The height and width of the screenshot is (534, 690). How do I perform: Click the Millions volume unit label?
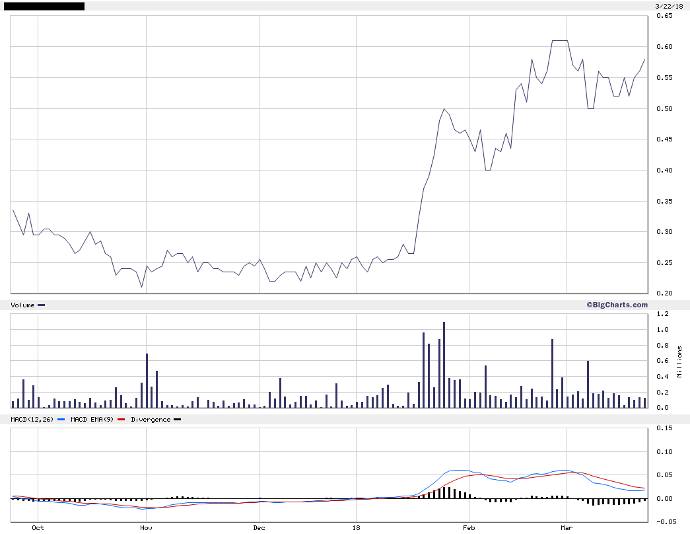click(x=679, y=362)
